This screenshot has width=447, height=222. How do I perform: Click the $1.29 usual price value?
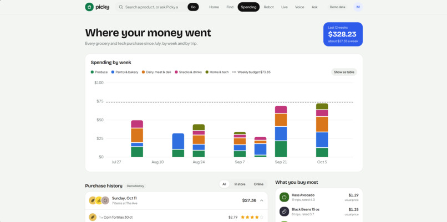coord(353,195)
